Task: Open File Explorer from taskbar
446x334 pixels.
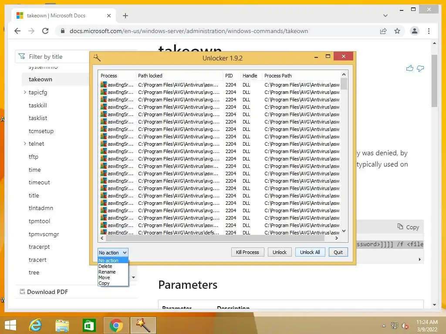Action: (62, 325)
